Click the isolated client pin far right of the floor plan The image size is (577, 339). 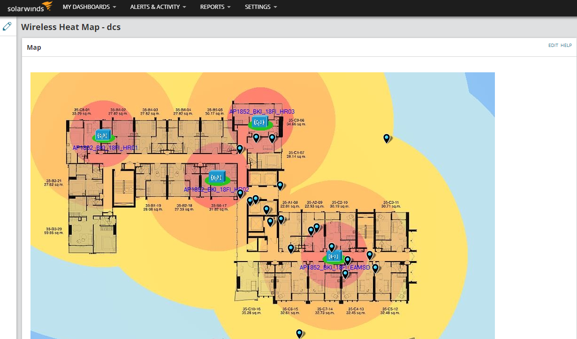point(387,138)
